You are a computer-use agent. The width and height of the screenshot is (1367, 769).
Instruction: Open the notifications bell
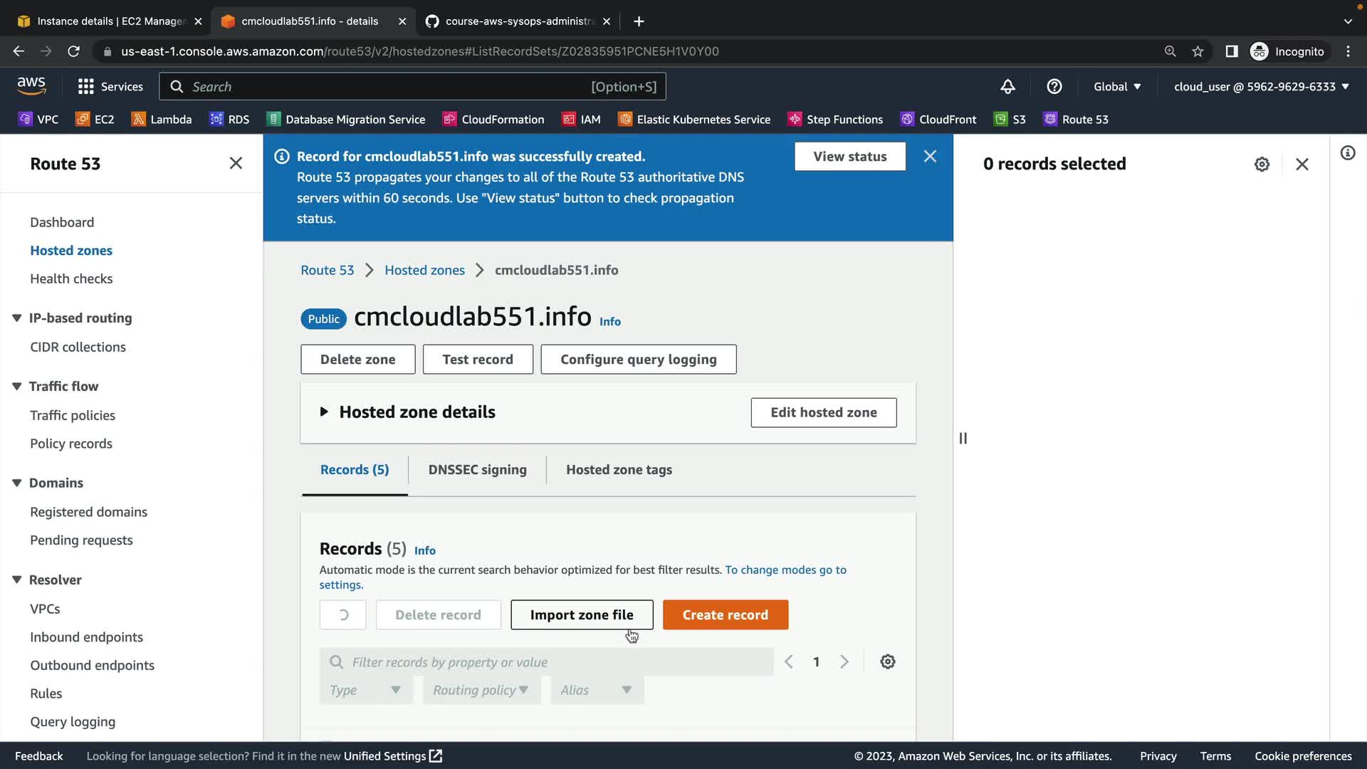click(1007, 86)
